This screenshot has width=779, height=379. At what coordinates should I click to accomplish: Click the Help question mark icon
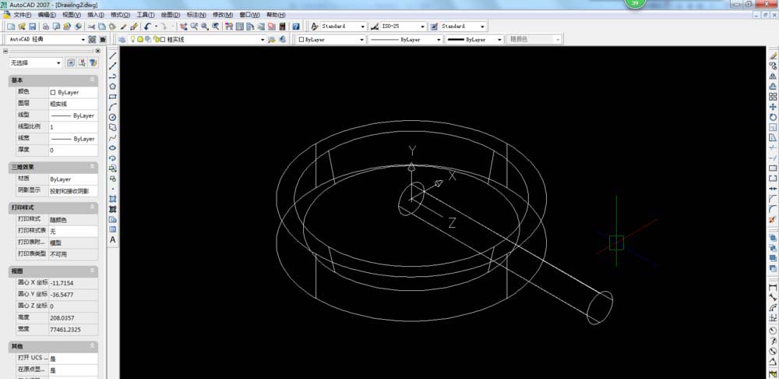(296, 27)
